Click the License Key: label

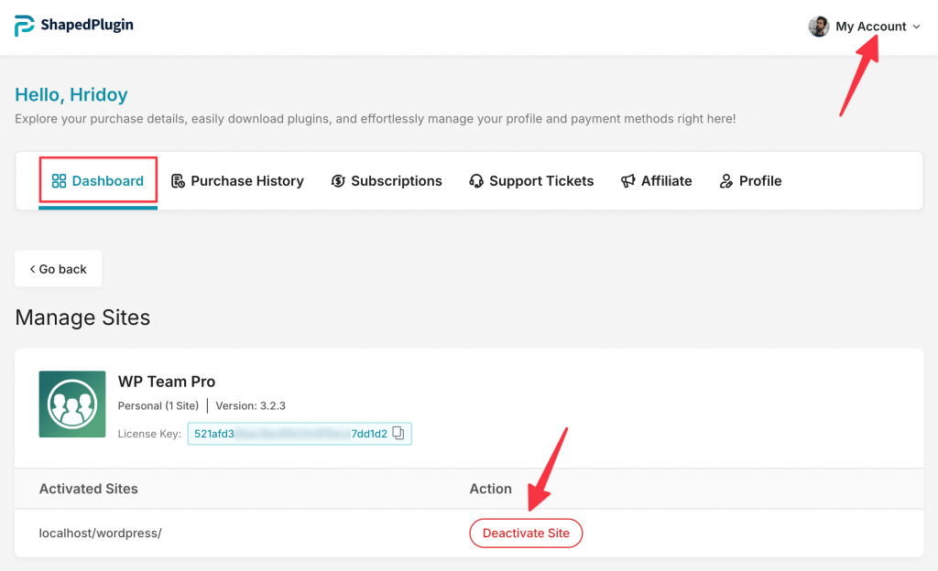[149, 435]
